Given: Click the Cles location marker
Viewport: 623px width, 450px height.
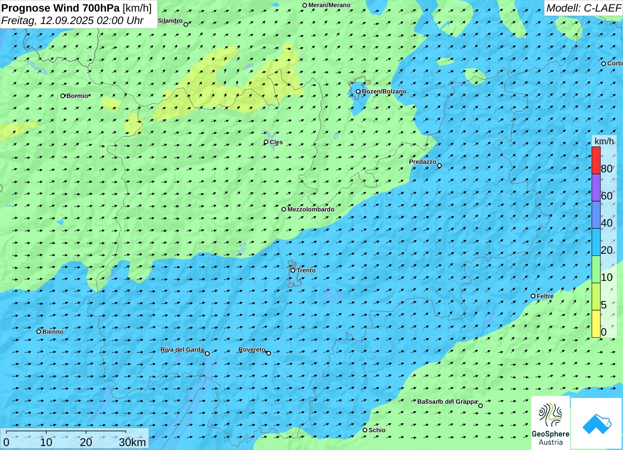Looking at the screenshot, I should point(266,142).
